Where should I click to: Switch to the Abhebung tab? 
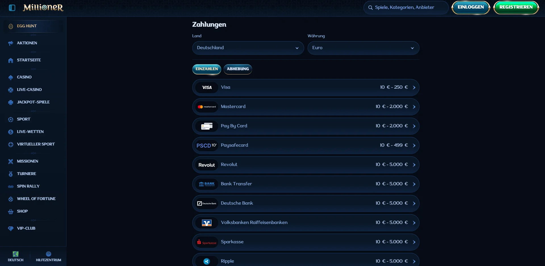point(238,69)
